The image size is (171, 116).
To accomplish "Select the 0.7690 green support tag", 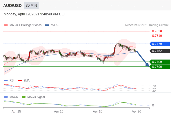I will [x=160, y=67].
